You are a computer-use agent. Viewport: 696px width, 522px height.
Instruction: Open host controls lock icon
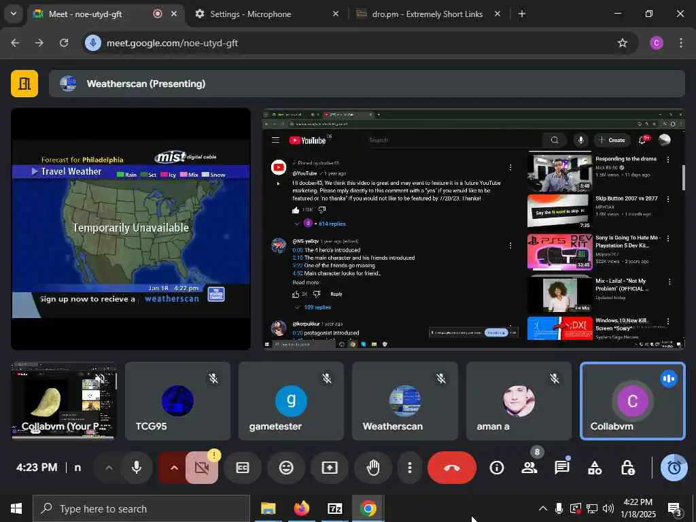pyautogui.click(x=627, y=468)
